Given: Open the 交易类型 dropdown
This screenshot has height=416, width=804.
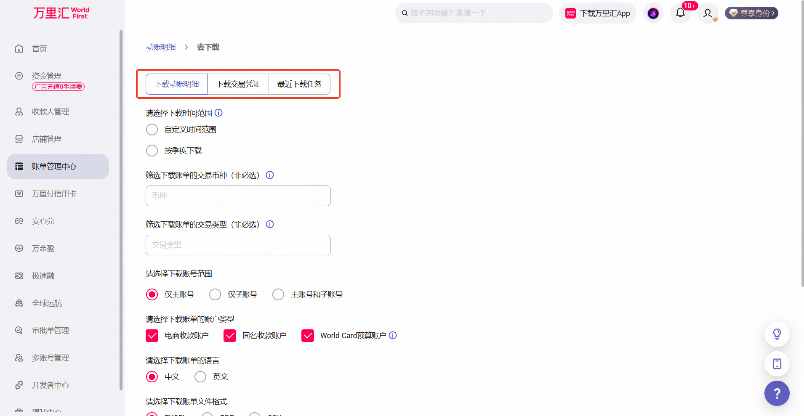Looking at the screenshot, I should coord(238,245).
